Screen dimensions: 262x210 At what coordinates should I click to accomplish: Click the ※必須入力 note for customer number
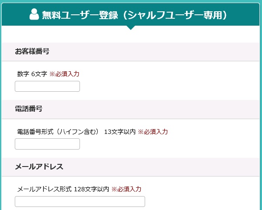(x=64, y=74)
